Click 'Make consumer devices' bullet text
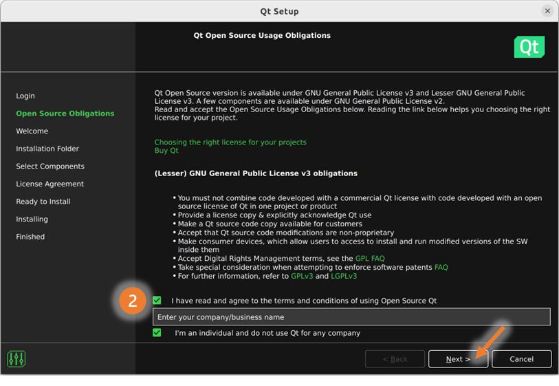The height and width of the screenshot is (386, 559). 353,246
